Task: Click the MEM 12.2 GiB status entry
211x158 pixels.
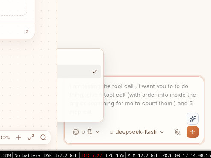Action: 143,155
